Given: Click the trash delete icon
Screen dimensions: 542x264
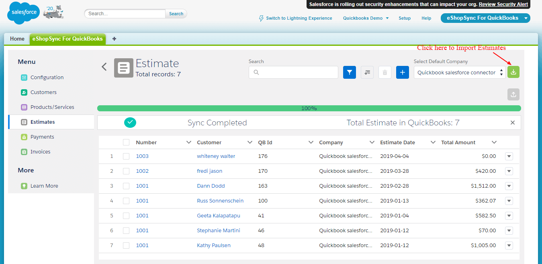Looking at the screenshot, I should (x=385, y=72).
